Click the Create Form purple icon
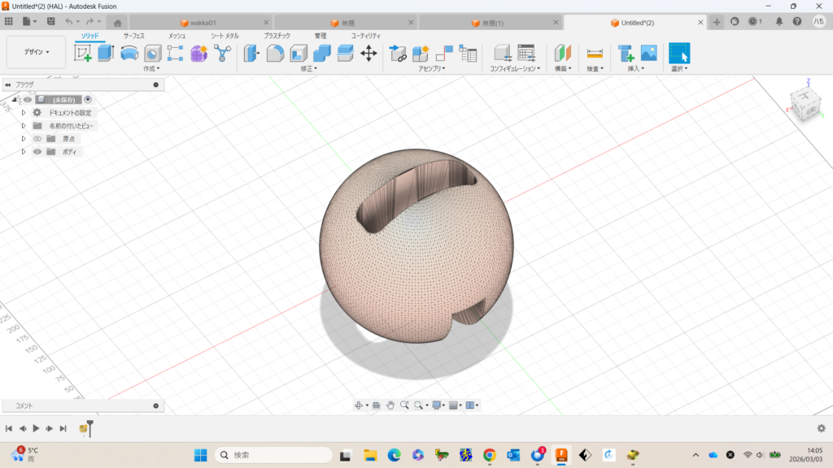 [x=198, y=54]
